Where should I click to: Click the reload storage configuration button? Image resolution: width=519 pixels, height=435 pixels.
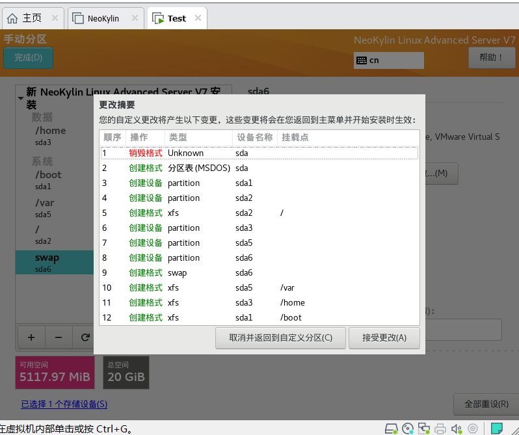85,337
